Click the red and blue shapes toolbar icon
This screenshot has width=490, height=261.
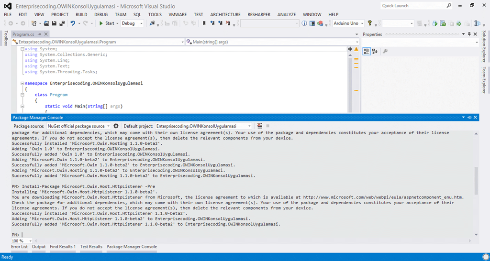320,23
